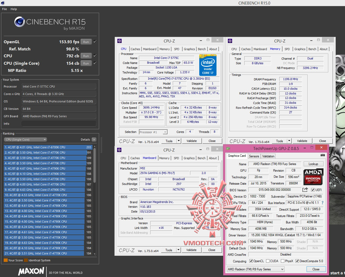
Task: Click the Driver Version field in GPU-Z
Action: tap(286, 235)
